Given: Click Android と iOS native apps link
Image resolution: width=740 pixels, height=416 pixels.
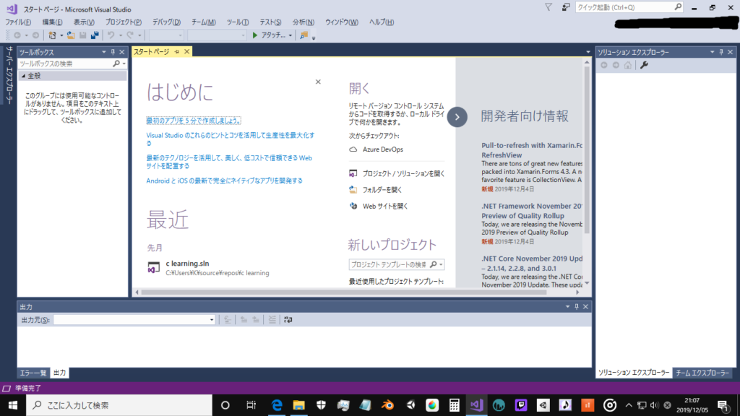Looking at the screenshot, I should pos(224,181).
